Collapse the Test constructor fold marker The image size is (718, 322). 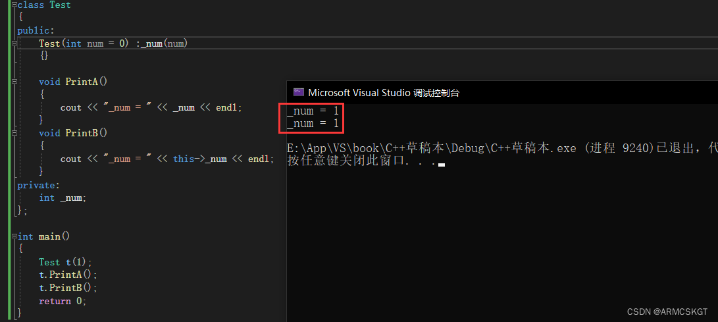(14, 43)
